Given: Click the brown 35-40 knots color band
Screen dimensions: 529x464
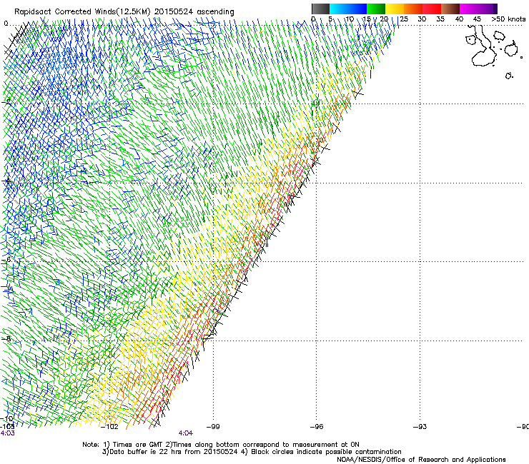Looking at the screenshot, I should point(450,9).
